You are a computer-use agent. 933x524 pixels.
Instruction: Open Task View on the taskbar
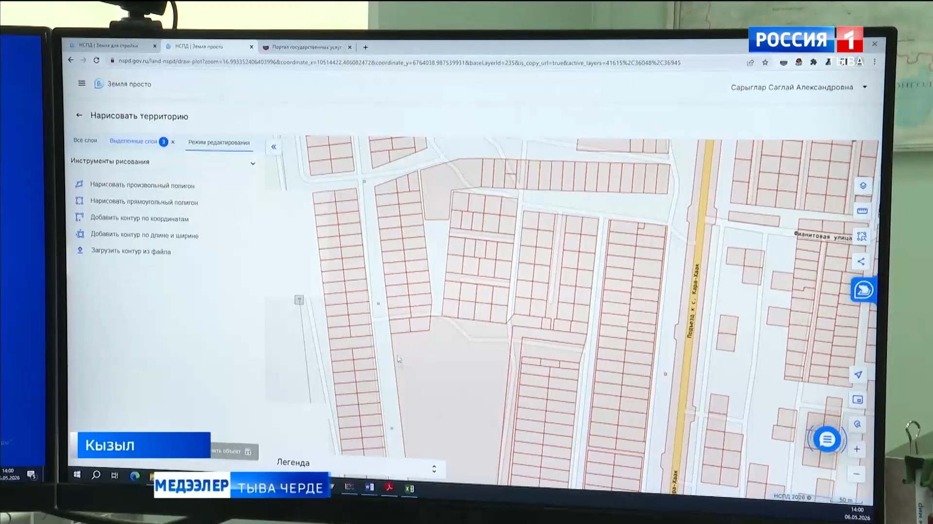pyautogui.click(x=115, y=475)
